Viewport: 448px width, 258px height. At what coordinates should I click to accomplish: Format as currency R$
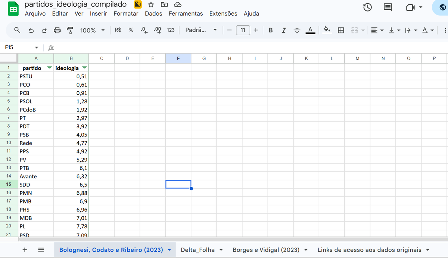(118, 30)
